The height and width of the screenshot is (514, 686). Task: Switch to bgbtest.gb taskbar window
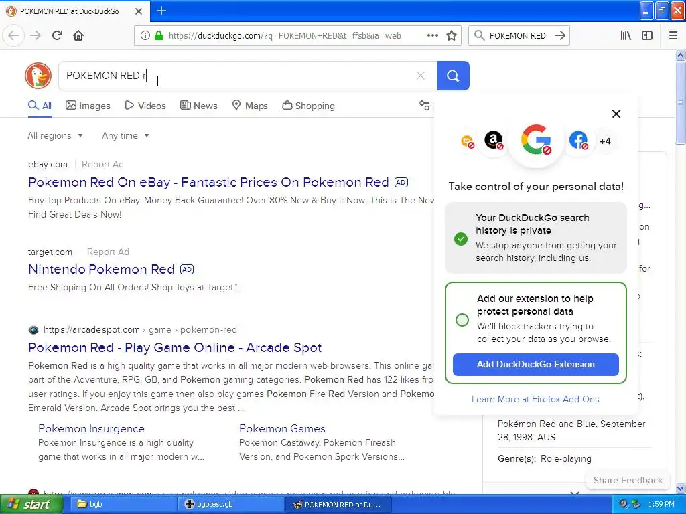pyautogui.click(x=230, y=505)
